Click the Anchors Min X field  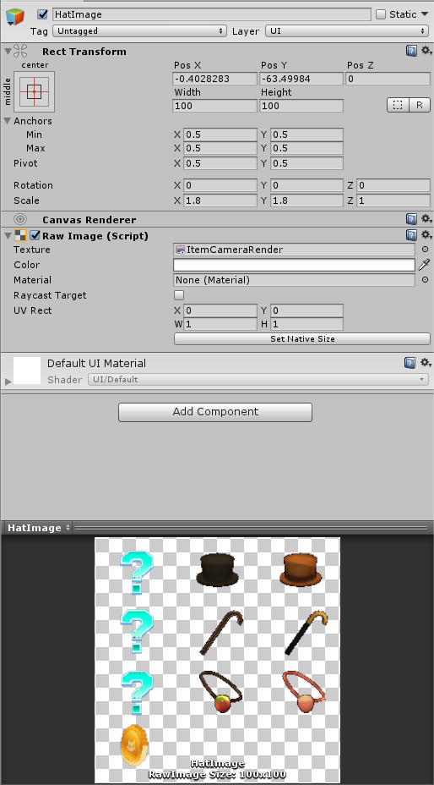pyautogui.click(x=220, y=134)
